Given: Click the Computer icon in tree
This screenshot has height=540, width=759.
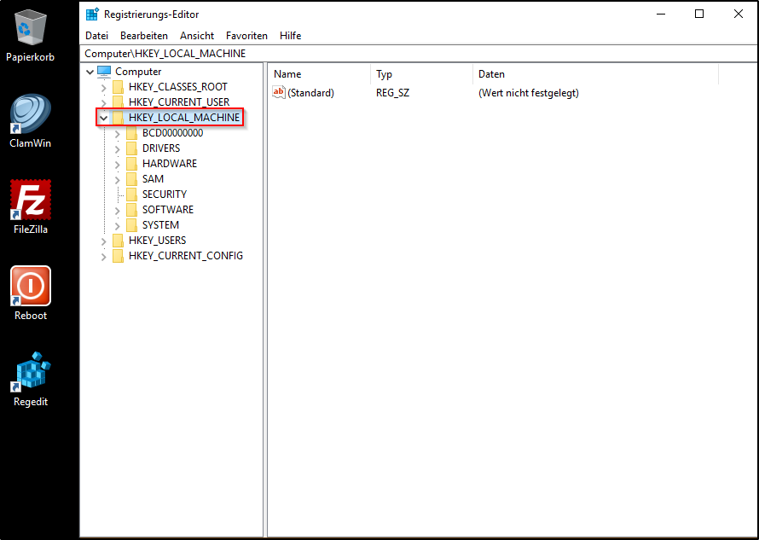Looking at the screenshot, I should pos(104,72).
